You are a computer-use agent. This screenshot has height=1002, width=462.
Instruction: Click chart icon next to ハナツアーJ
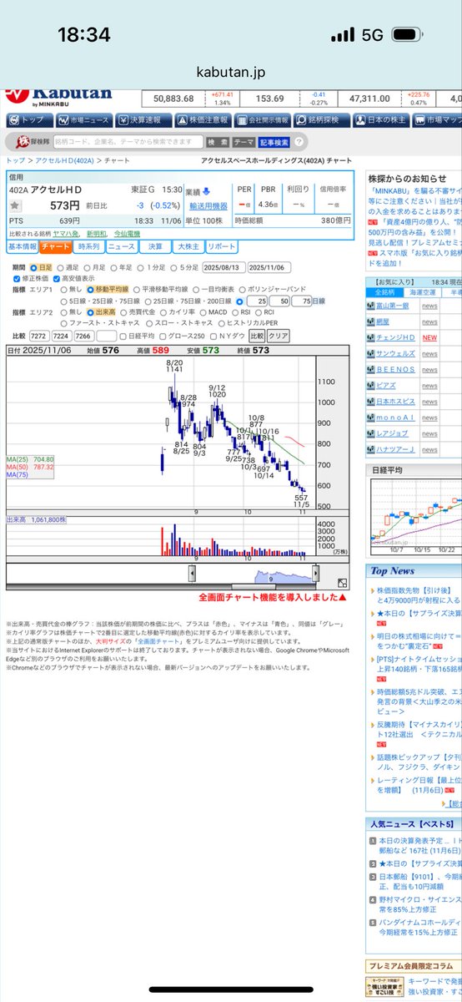(370, 448)
